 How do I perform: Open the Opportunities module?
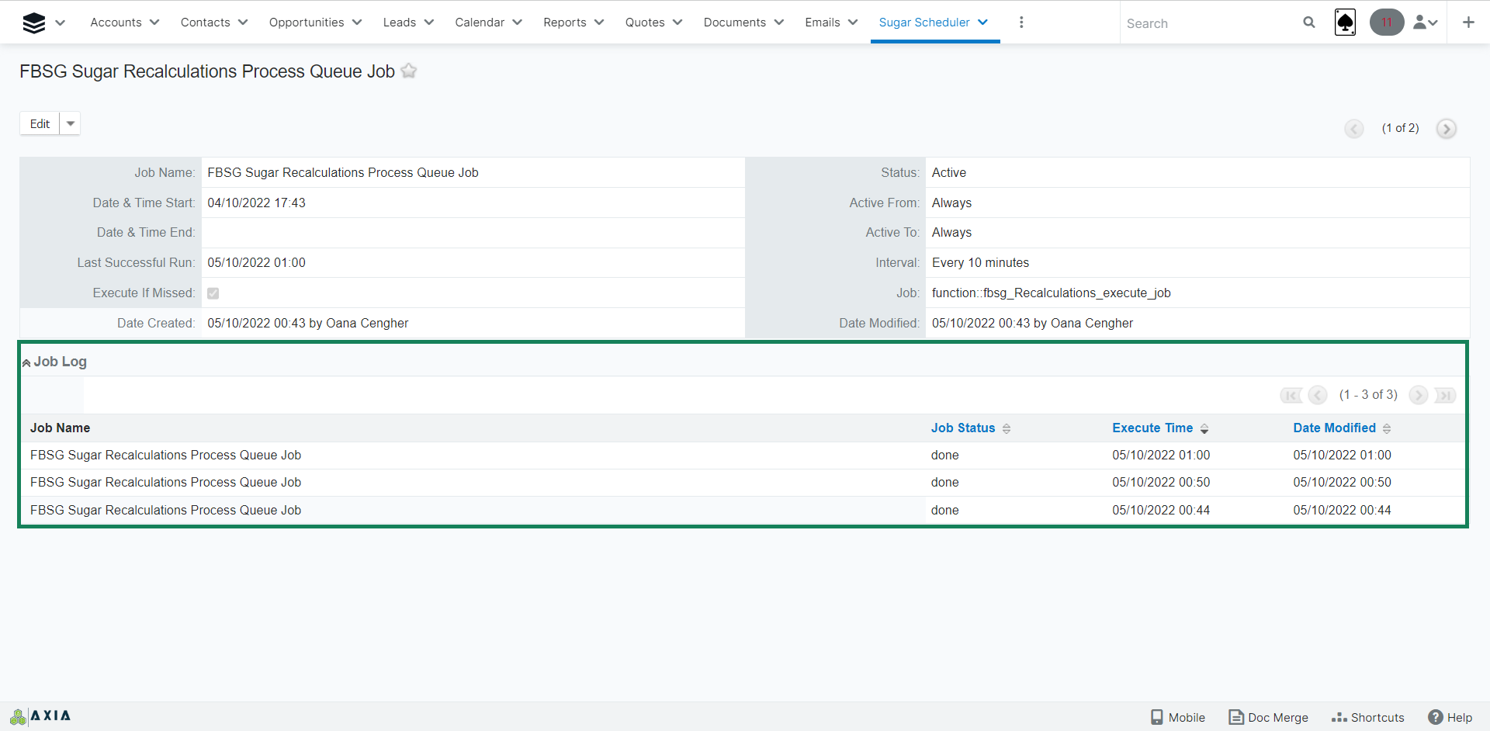(x=307, y=23)
